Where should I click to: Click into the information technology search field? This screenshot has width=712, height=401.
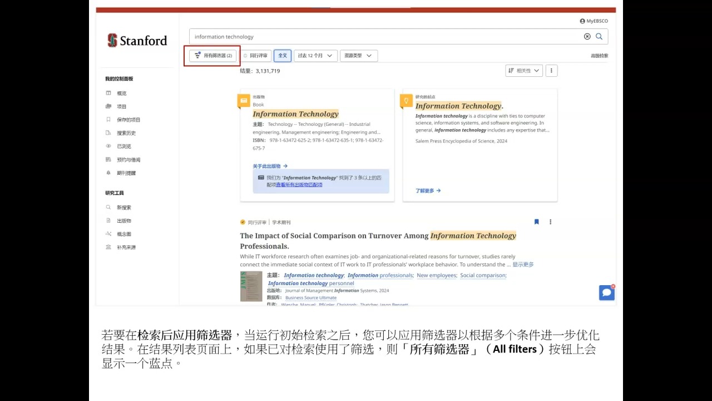click(385, 37)
